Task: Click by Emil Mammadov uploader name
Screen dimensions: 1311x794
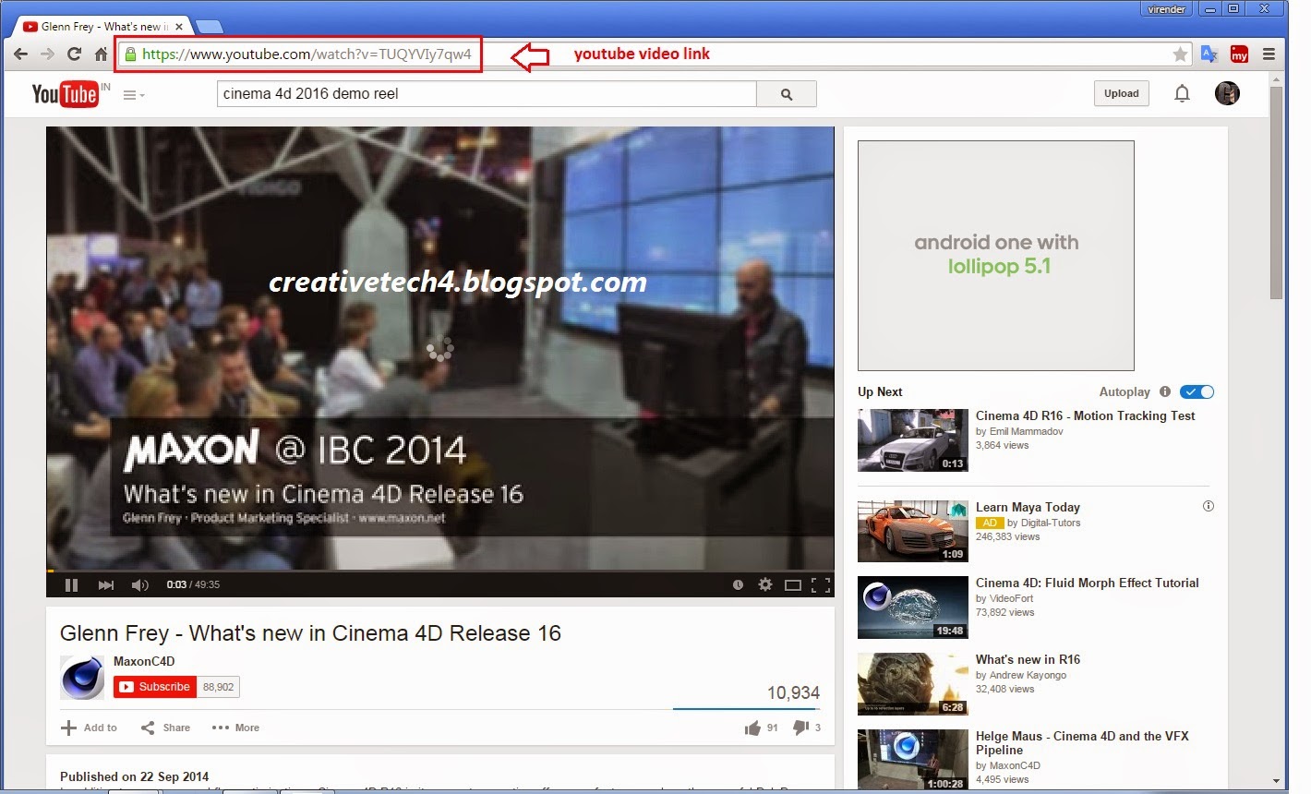Action: tap(1019, 431)
